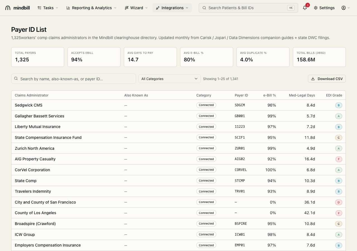The image size is (357, 251).
Task: Click the Connected tag on the Sedgwick CMS row
Action: point(206,105)
